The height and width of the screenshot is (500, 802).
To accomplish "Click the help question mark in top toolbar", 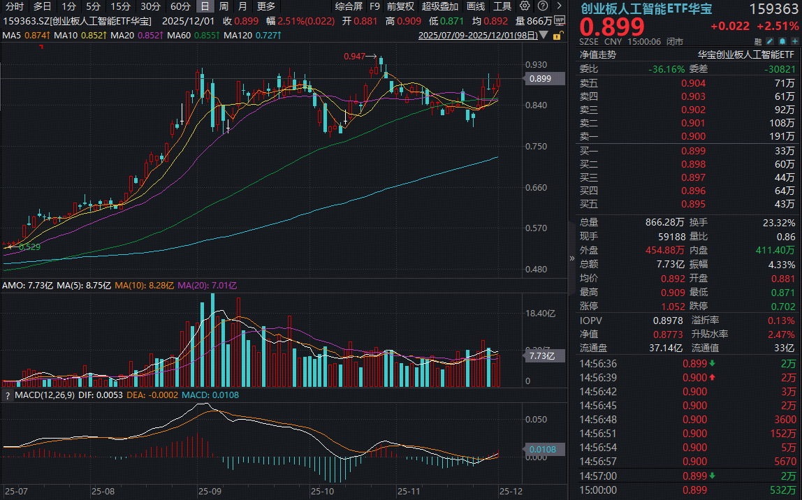I will pyautogui.click(x=542, y=6).
